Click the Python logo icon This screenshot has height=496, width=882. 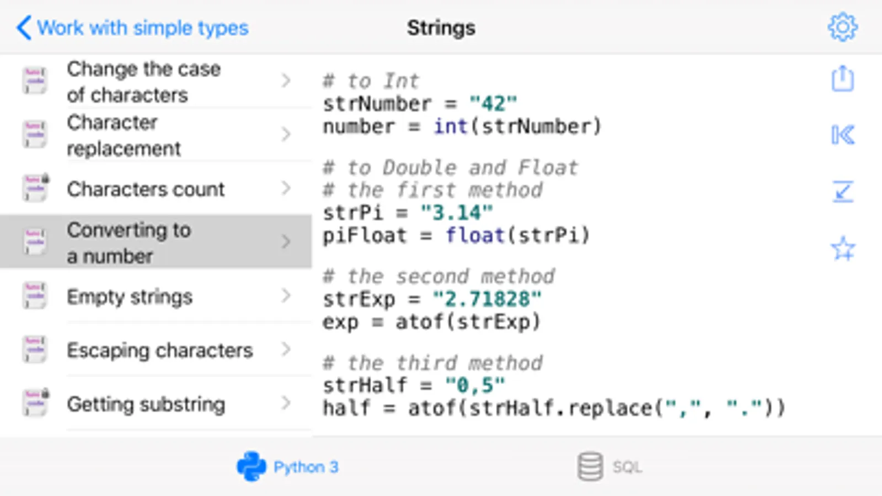click(x=252, y=467)
